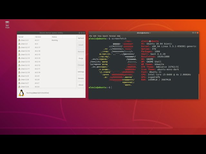Select the 'Linux 5.2.11' kernel name
Image resolution: width=206 pixels, height=154 pixels.
point(25,69)
